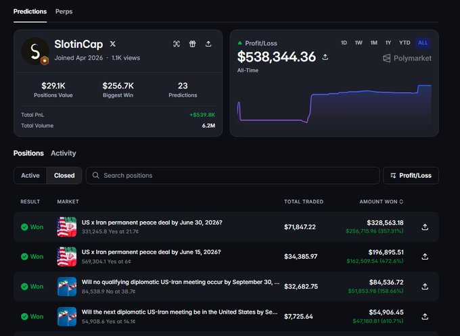Click the $29.1K Positions Value stat
The height and width of the screenshot is (336, 460).
click(53, 90)
